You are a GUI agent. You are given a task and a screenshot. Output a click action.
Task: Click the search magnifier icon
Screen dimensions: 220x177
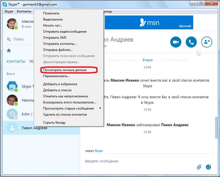[x=9, y=39]
